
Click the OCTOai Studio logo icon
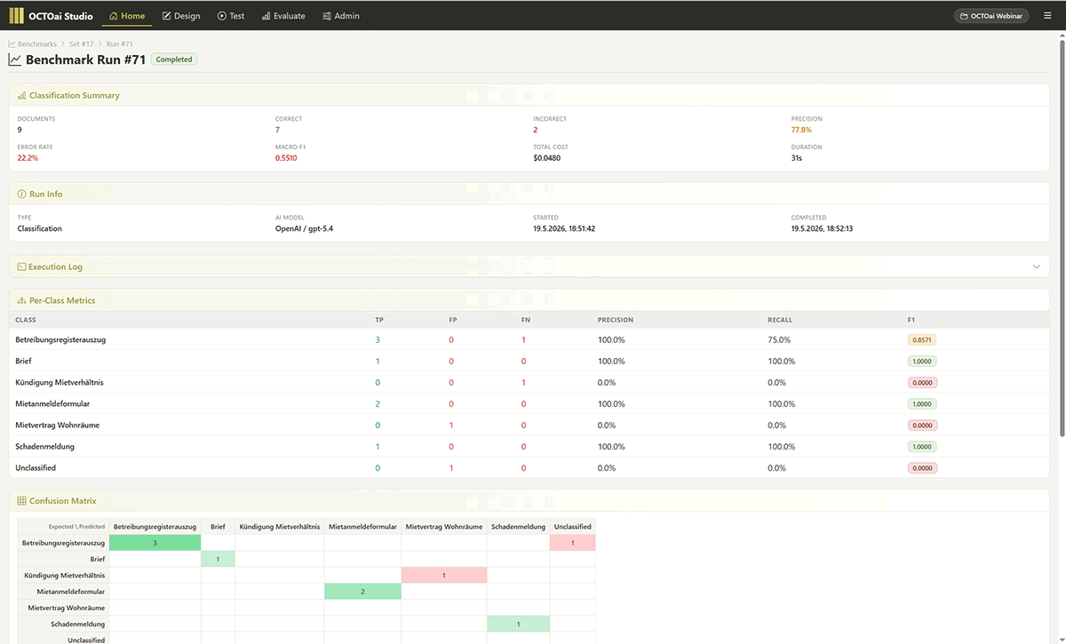(x=17, y=15)
